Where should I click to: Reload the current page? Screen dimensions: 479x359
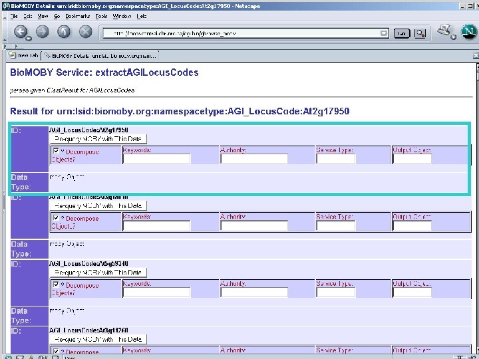(x=64, y=31)
